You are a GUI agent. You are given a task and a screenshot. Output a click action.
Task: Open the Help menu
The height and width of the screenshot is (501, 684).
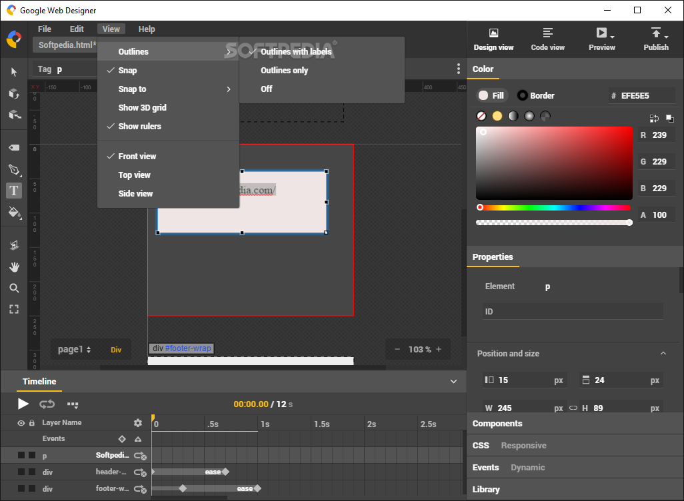(x=147, y=29)
